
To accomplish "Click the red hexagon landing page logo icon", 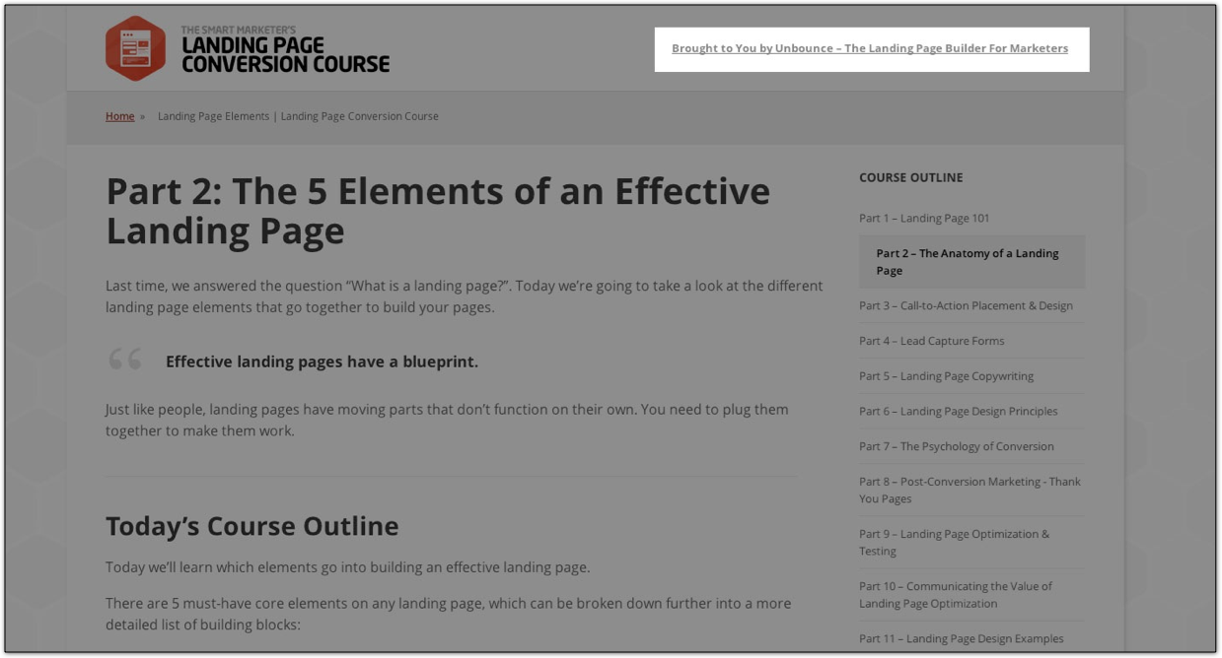I will (x=135, y=48).
